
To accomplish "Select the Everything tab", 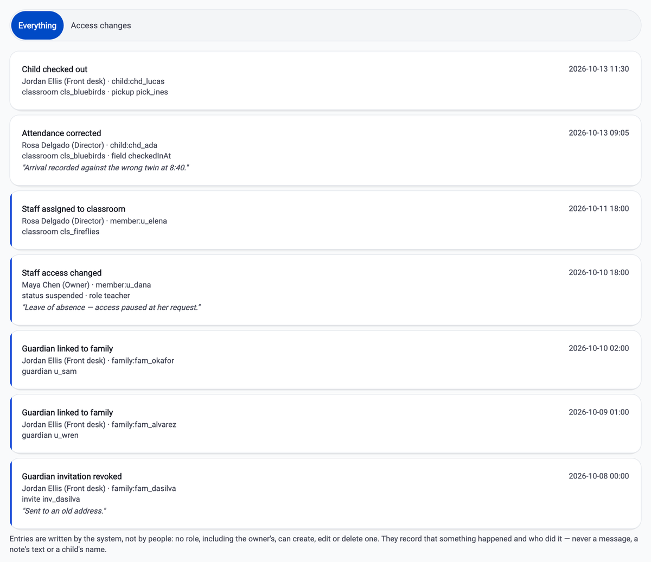I will (x=37, y=25).
